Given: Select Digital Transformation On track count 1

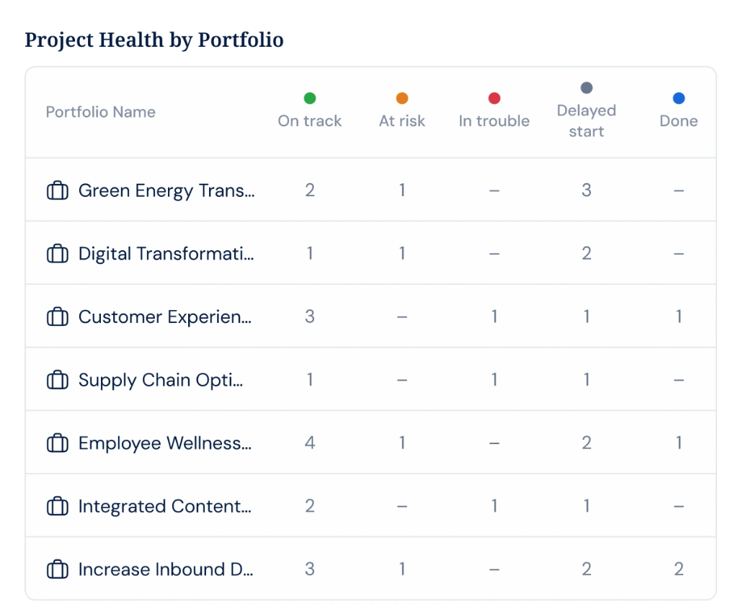Looking at the screenshot, I should click(310, 253).
